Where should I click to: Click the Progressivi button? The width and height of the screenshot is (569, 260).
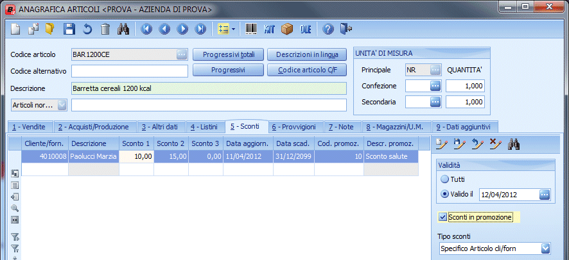click(x=228, y=70)
